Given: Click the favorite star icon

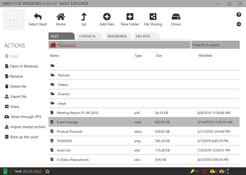Looking at the screenshot, I should click(x=48, y=172).
